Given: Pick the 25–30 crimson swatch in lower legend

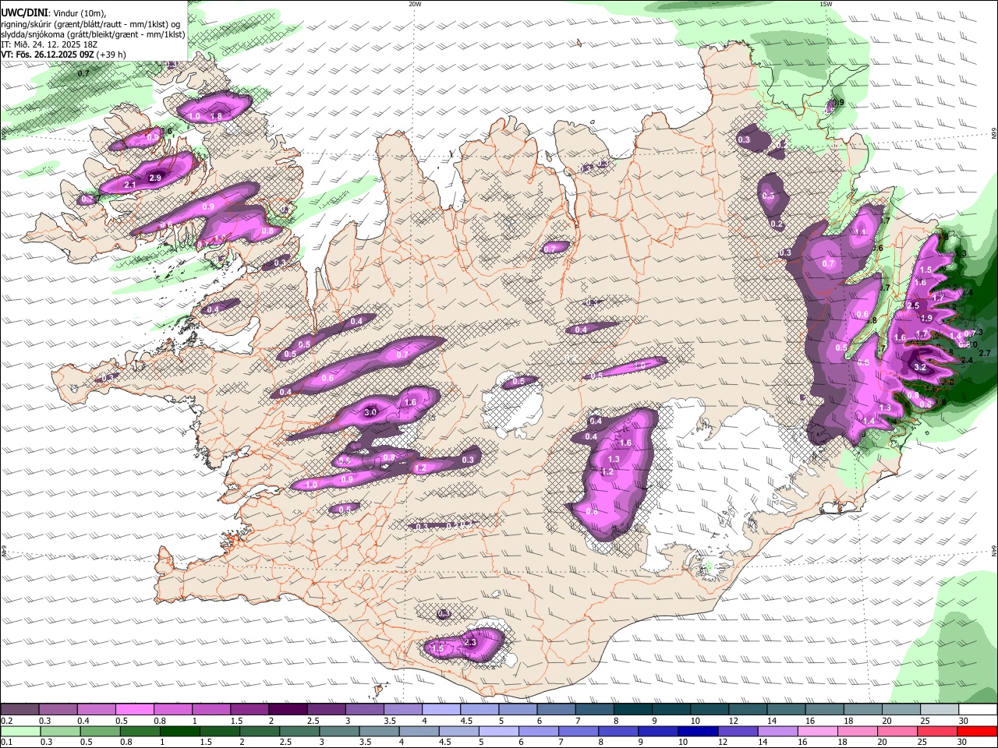Looking at the screenshot, I should point(936,732).
